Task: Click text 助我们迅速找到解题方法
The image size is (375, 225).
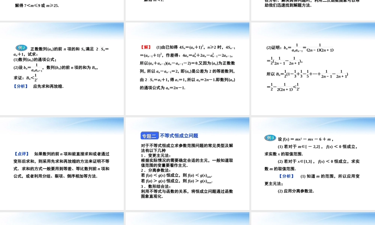Action: click(288, 5)
